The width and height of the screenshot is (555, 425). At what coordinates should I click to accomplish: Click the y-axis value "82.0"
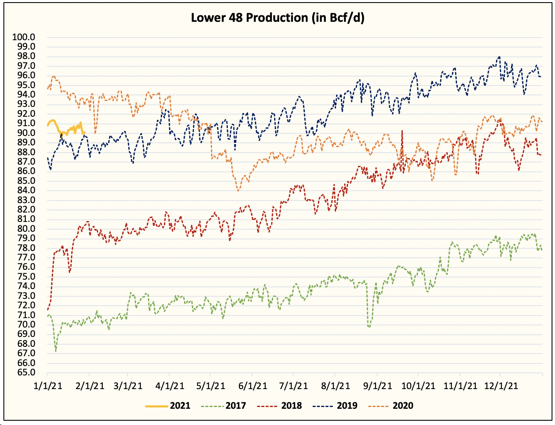pos(25,210)
